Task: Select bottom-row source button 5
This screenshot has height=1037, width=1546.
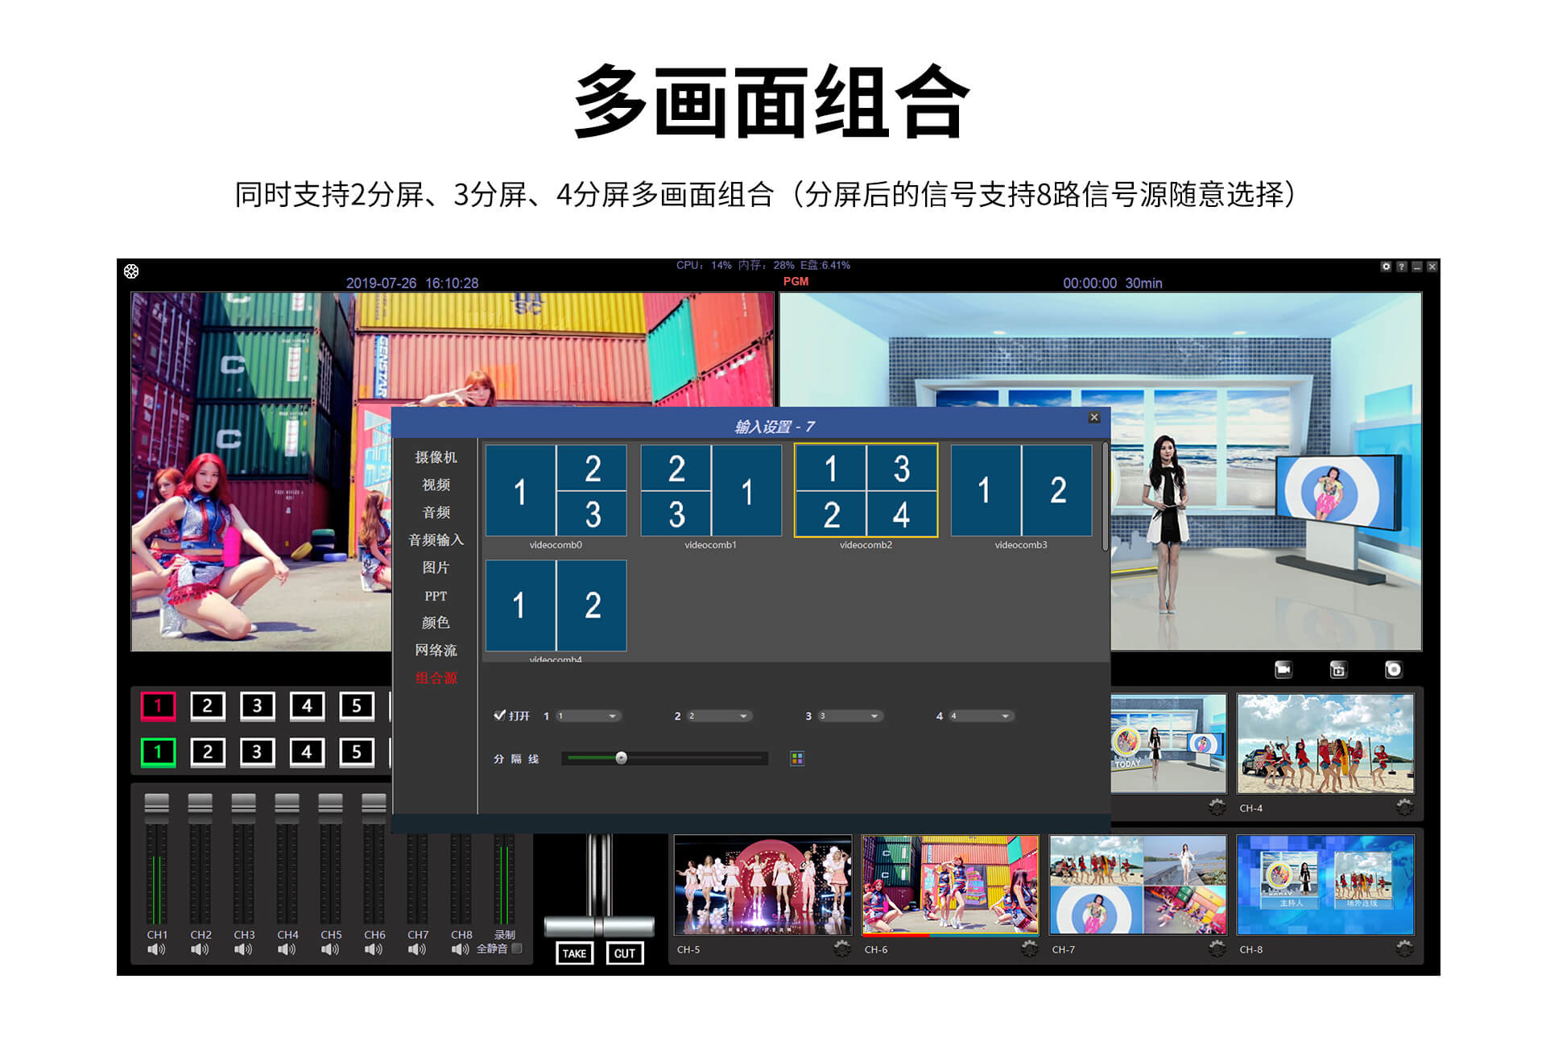Action: pyautogui.click(x=357, y=752)
